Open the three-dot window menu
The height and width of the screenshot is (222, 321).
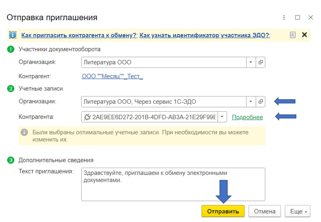[284, 17]
